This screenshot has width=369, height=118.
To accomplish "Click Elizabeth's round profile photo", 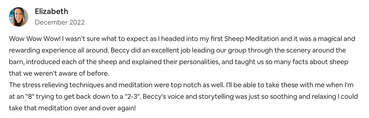I will (18, 17).
